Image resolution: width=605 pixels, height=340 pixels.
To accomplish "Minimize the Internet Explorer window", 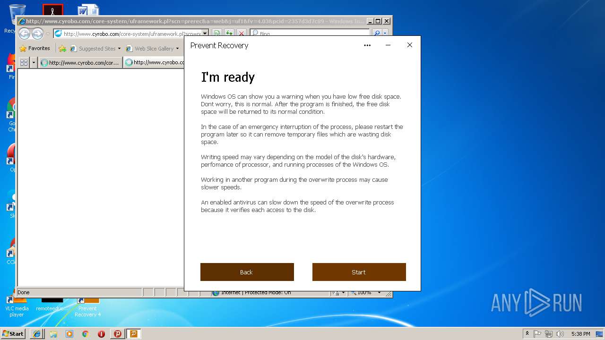I will pyautogui.click(x=370, y=21).
